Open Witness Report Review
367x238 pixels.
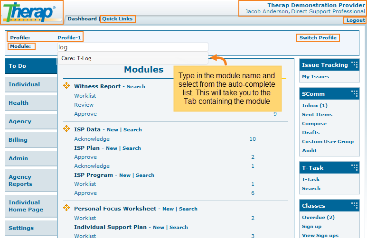pyautogui.click(x=84, y=105)
